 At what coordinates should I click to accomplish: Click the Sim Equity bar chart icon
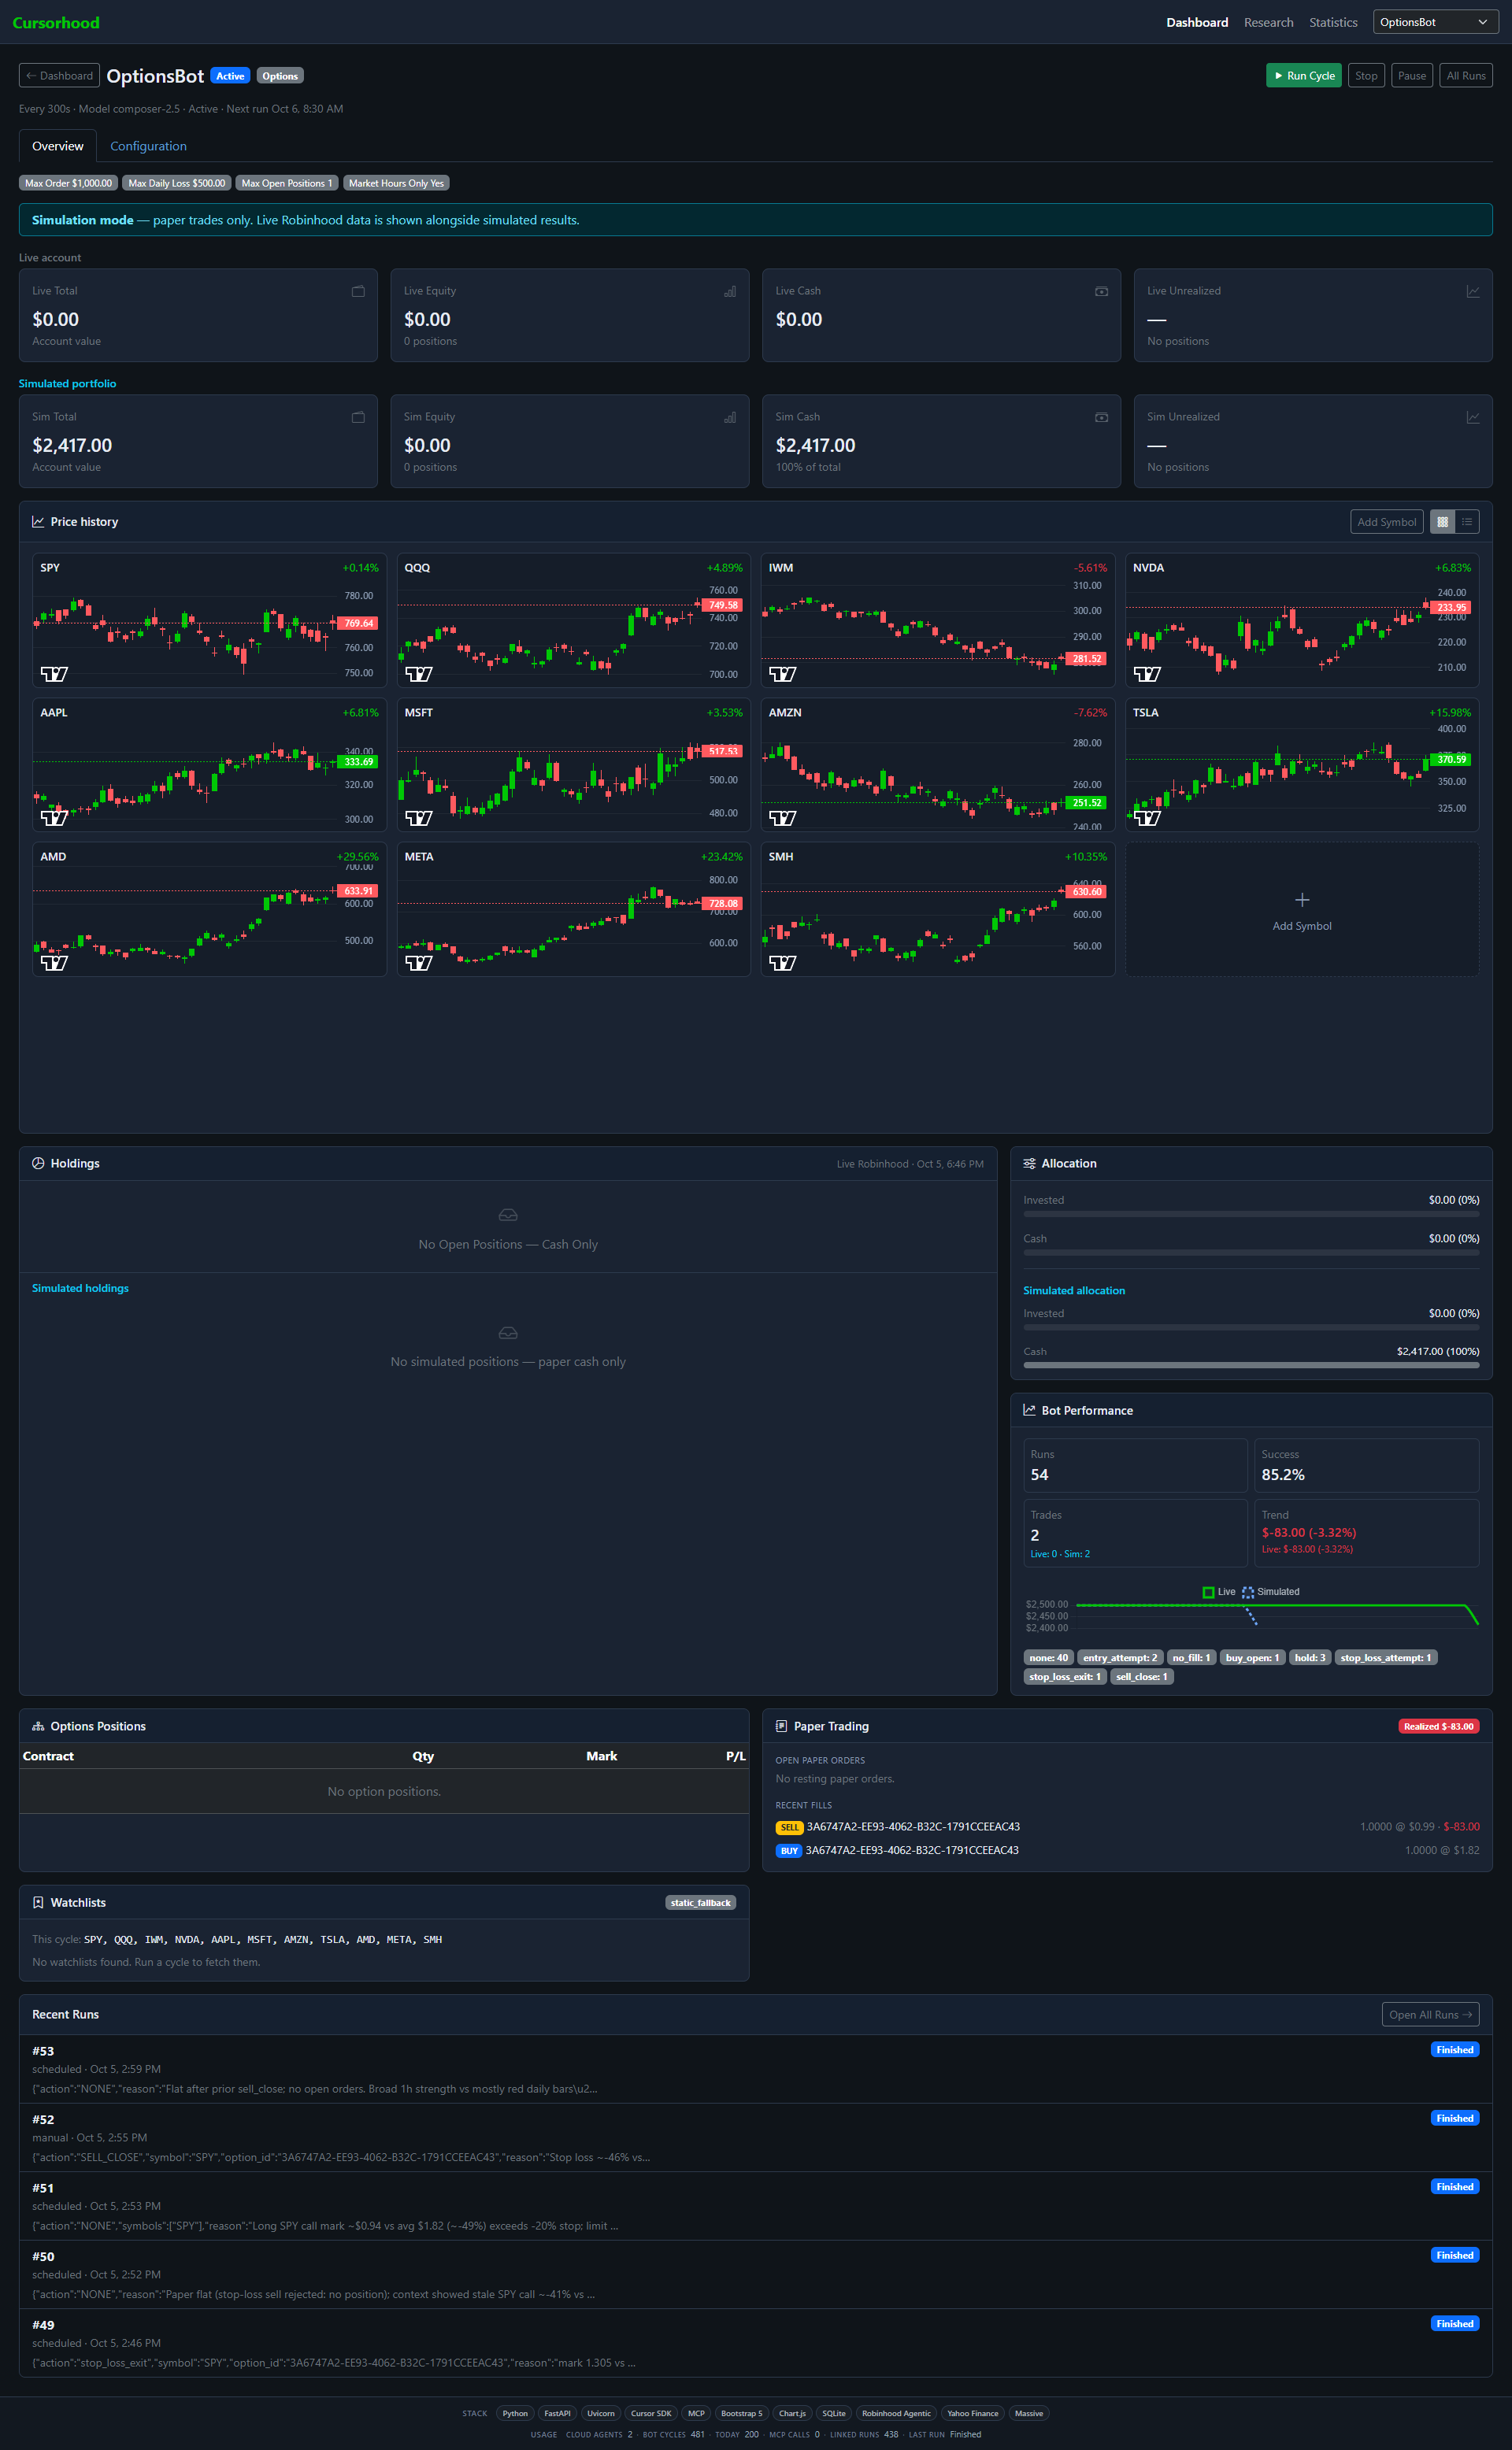[730, 418]
